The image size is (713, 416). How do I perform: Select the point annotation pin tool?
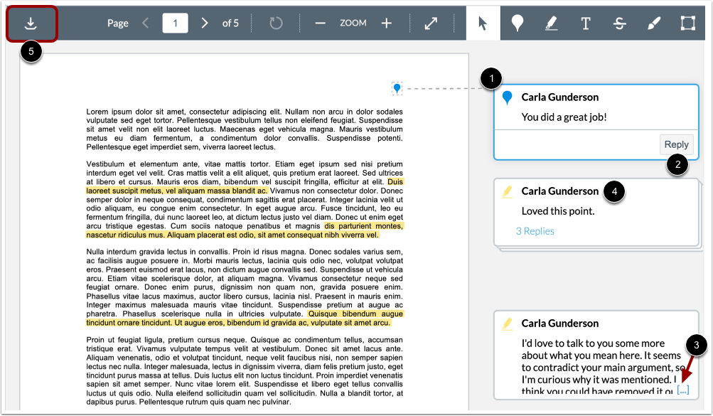[517, 22]
